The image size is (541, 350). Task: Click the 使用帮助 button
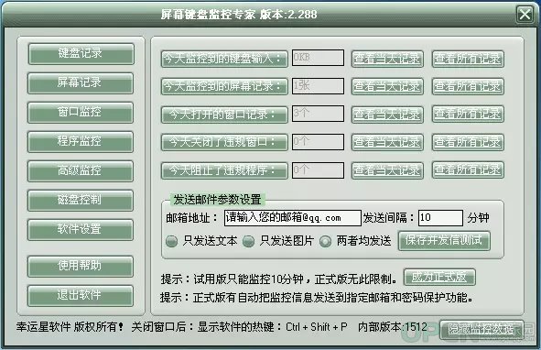point(81,266)
